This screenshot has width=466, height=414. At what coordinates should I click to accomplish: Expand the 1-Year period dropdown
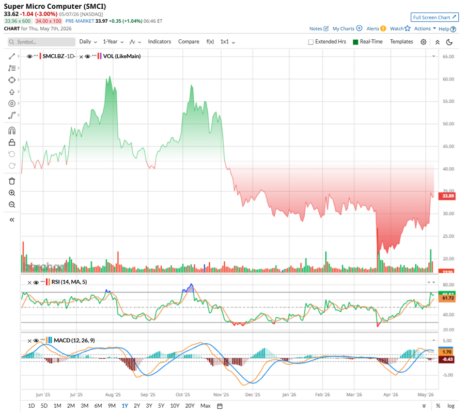(x=113, y=42)
